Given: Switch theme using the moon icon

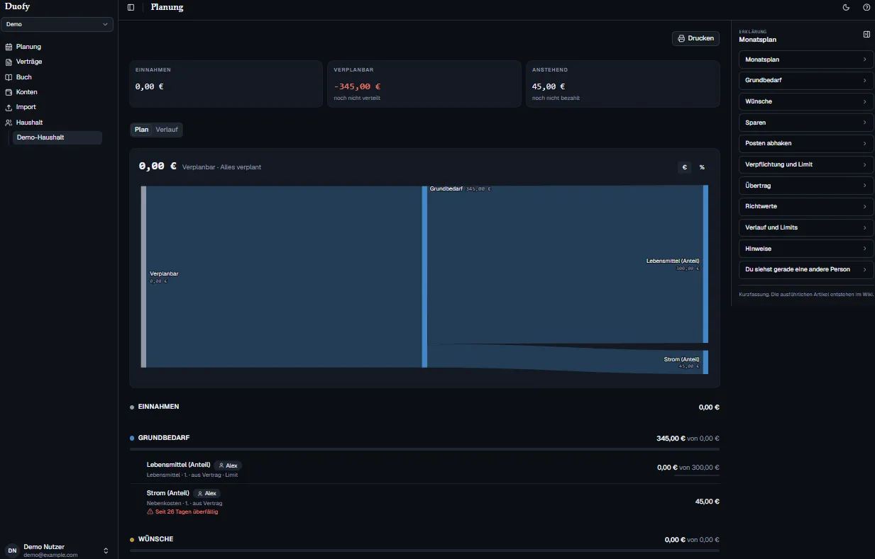Looking at the screenshot, I should [846, 7].
